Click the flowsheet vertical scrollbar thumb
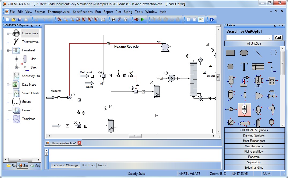 pyautogui.click(x=218, y=77)
